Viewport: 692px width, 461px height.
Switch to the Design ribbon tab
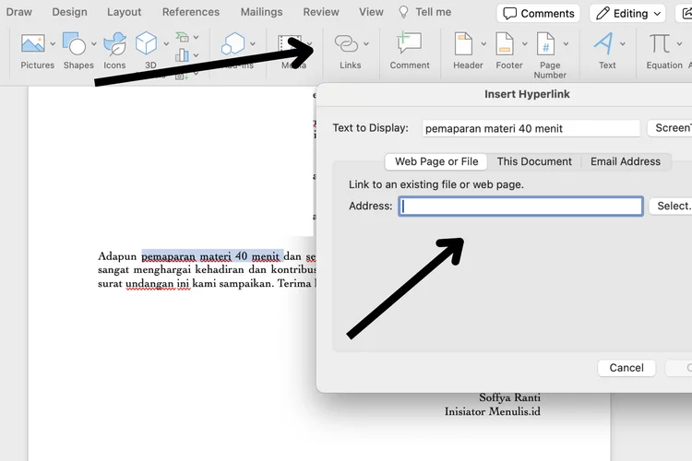click(x=70, y=12)
